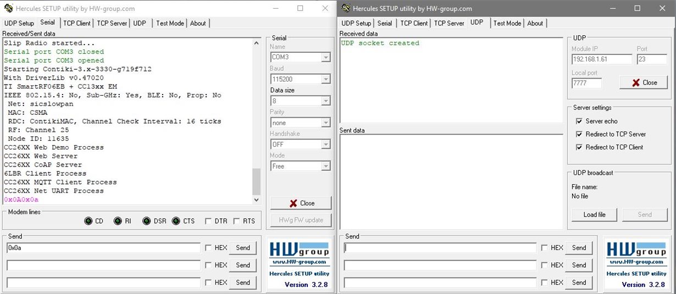
Task: Maximize the left Hercules window
Action: (x=300, y=8)
